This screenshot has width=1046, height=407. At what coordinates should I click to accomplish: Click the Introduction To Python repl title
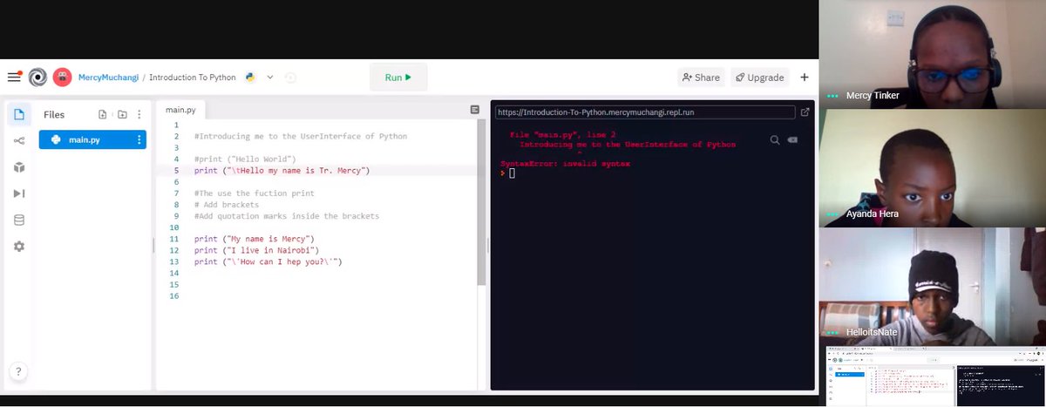(x=193, y=78)
